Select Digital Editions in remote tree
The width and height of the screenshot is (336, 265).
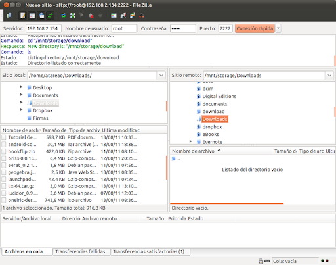click(219, 97)
